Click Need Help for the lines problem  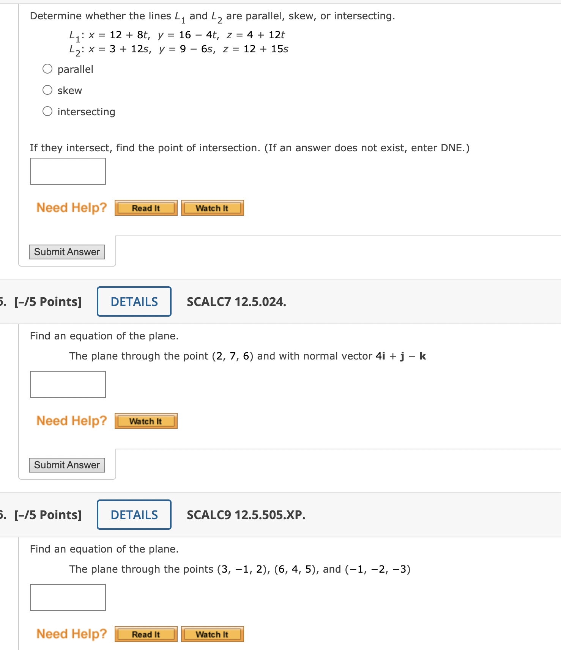point(71,207)
